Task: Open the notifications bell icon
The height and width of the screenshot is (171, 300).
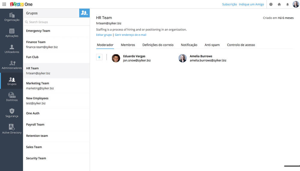Action: pos(287,4)
